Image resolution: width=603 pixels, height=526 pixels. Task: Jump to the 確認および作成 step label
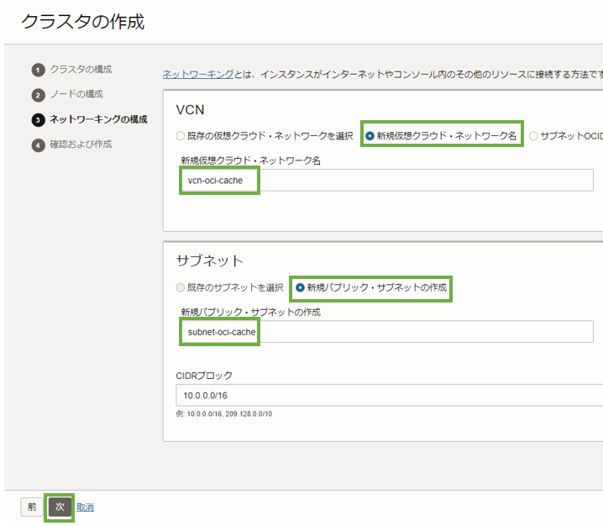click(81, 145)
